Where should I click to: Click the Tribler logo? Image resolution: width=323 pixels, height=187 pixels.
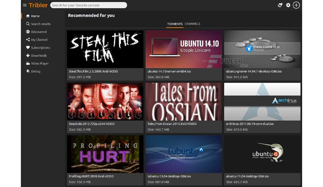click(x=38, y=5)
